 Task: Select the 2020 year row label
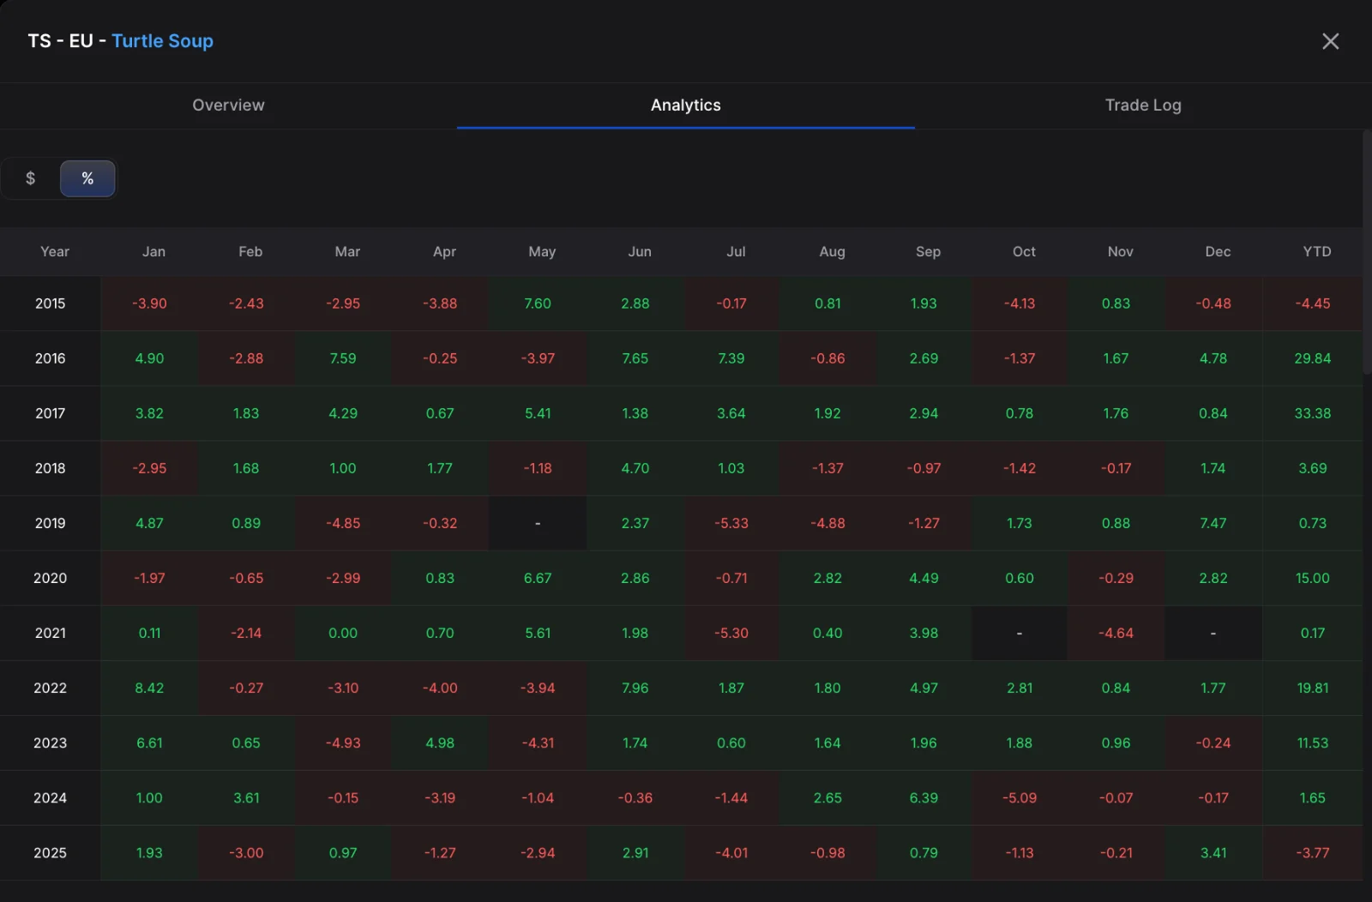point(50,578)
